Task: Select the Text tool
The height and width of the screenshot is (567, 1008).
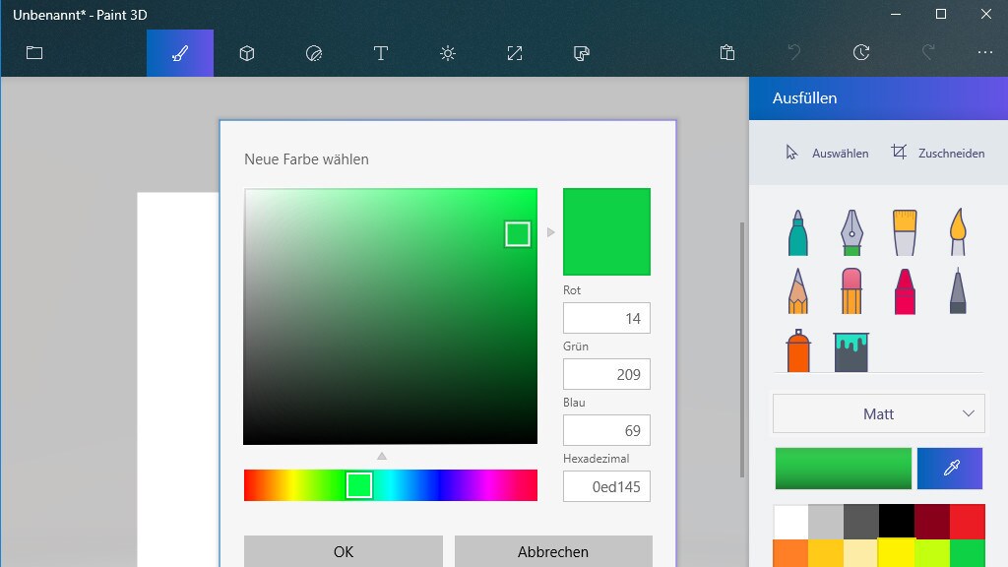Action: click(x=380, y=53)
